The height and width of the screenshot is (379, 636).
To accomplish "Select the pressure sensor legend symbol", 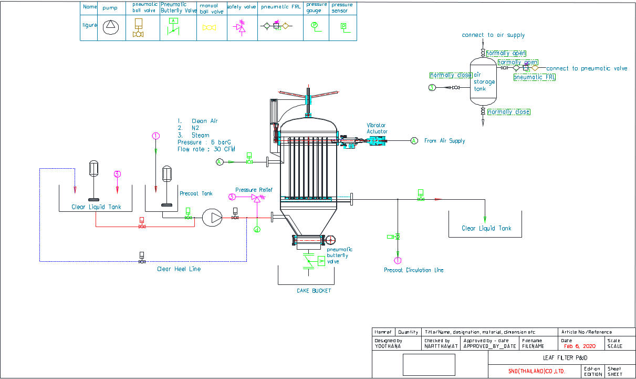I will pyautogui.click(x=343, y=27).
